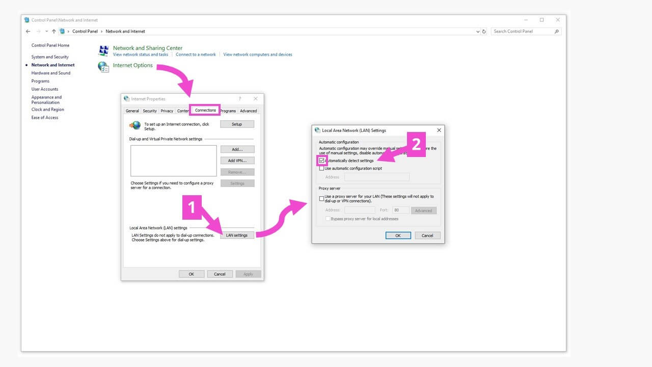This screenshot has height=367, width=652.
Task: Open Appearance and Personalization category
Action: pyautogui.click(x=46, y=100)
